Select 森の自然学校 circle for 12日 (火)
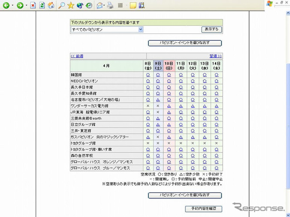Screen dimensions: 290x217 click(193, 156)
